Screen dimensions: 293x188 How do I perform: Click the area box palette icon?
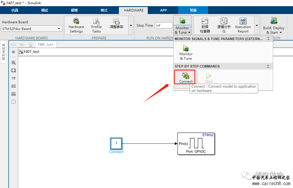[13, 102]
